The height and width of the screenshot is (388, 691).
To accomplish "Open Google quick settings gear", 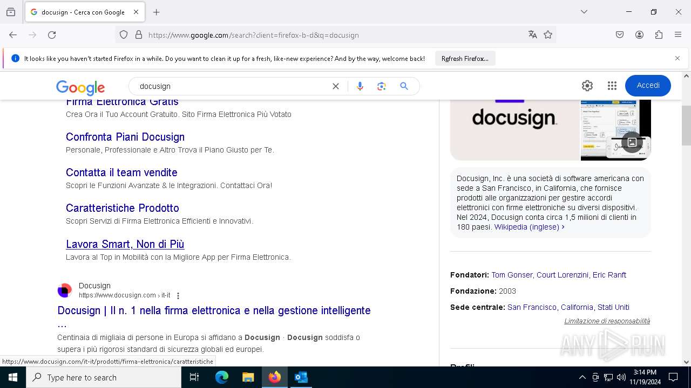I will coord(587,86).
